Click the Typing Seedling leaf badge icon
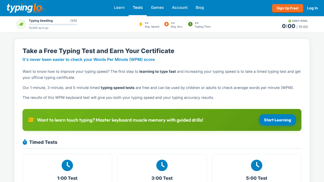This screenshot has height=182, width=324. (21, 24)
